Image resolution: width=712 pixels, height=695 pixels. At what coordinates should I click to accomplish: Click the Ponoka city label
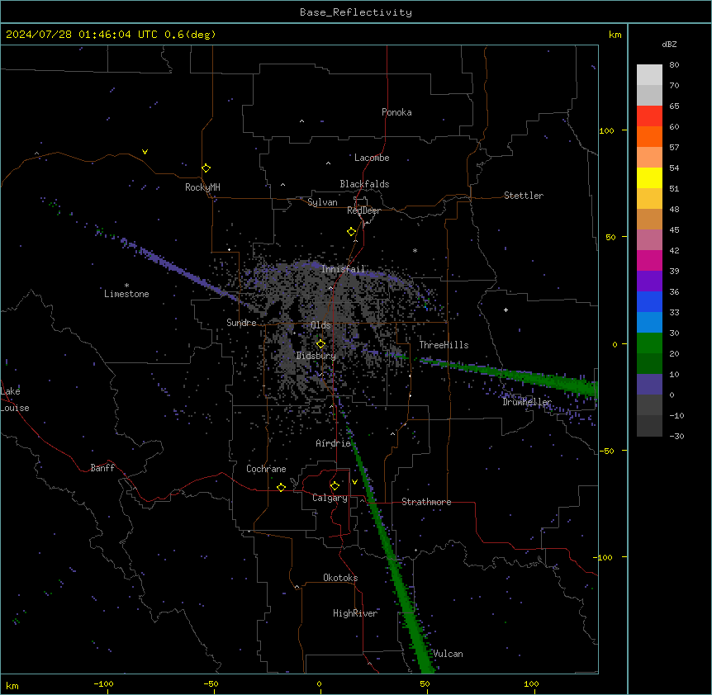pos(396,112)
